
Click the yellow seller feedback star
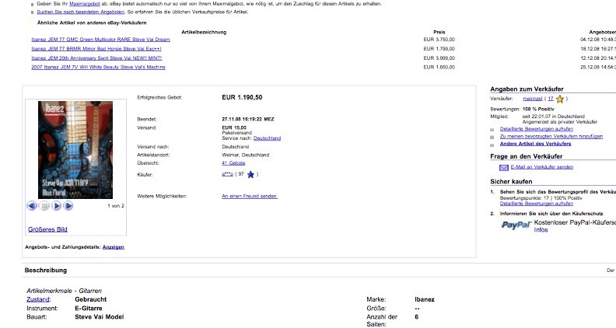(x=560, y=99)
